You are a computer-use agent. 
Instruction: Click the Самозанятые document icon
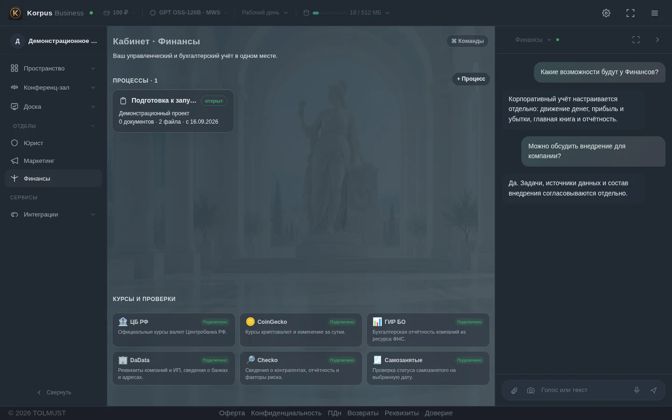coord(377,360)
